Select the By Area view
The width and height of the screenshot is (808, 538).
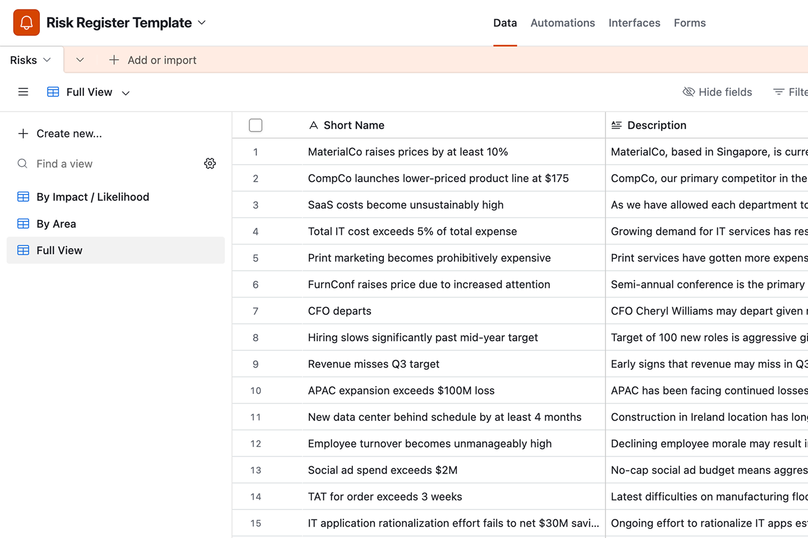click(x=116, y=224)
